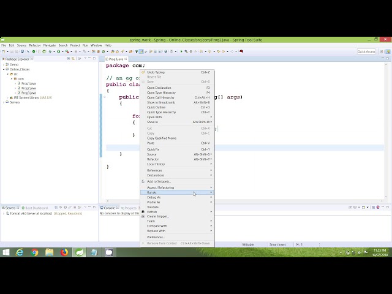Open Internet Explorer from taskbar
The image size is (392, 294).
click(x=20, y=252)
